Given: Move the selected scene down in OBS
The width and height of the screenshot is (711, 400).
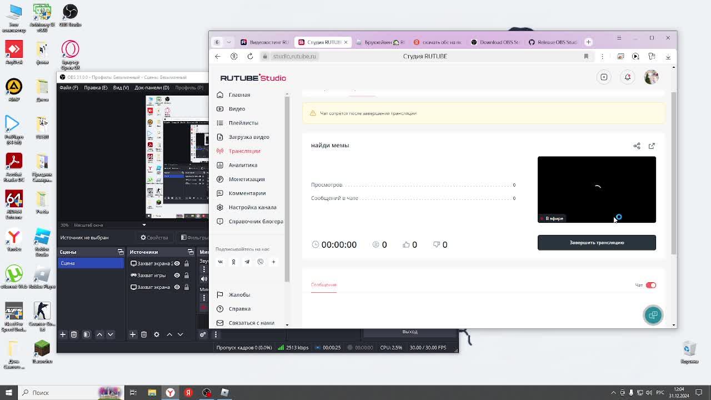Looking at the screenshot, I should 110,334.
